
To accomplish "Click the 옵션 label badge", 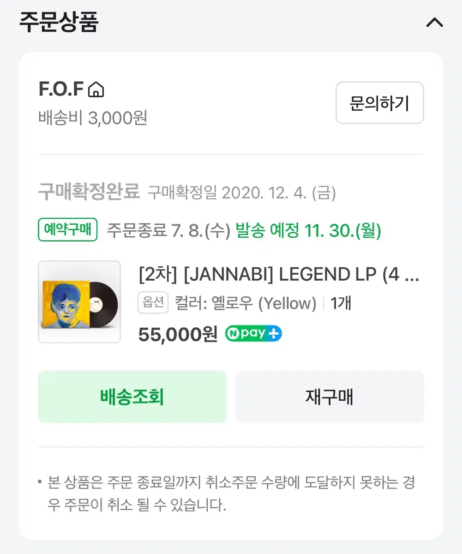I will [153, 303].
